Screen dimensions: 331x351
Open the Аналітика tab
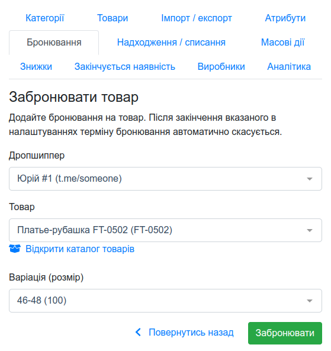[x=289, y=67]
